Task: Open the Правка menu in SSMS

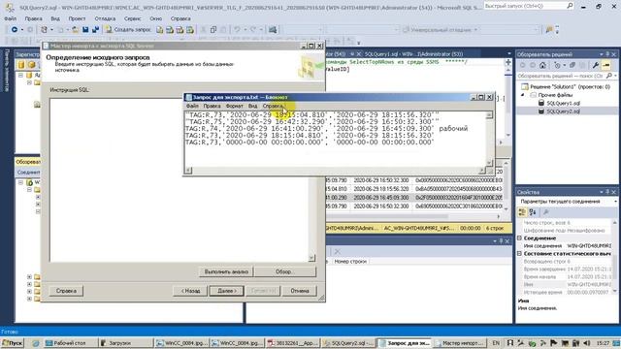Action: click(x=33, y=18)
